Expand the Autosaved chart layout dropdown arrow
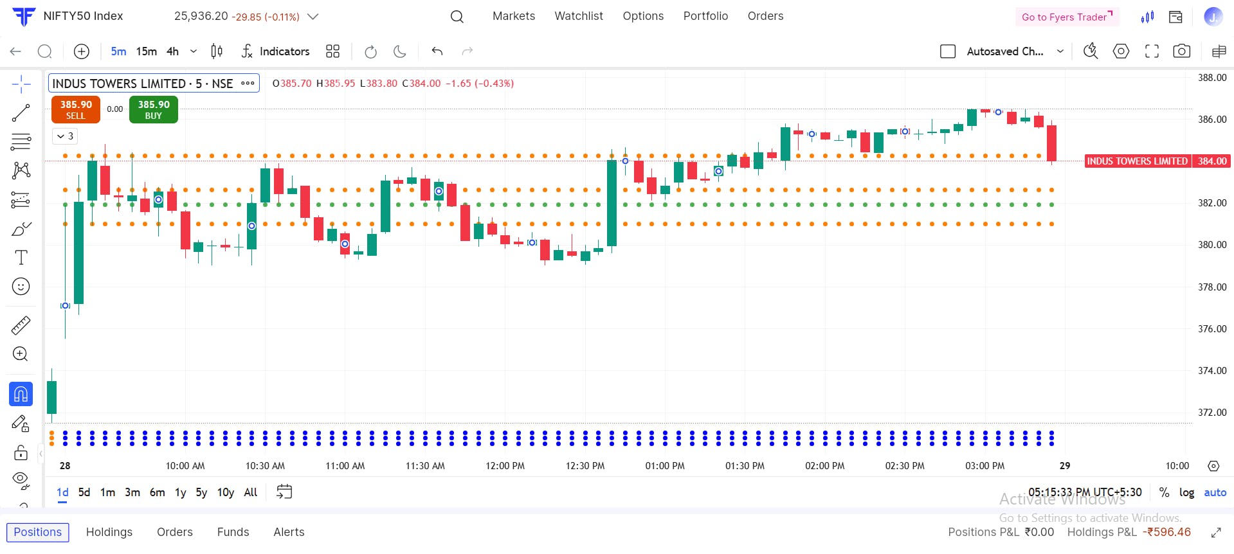 pyautogui.click(x=1060, y=51)
